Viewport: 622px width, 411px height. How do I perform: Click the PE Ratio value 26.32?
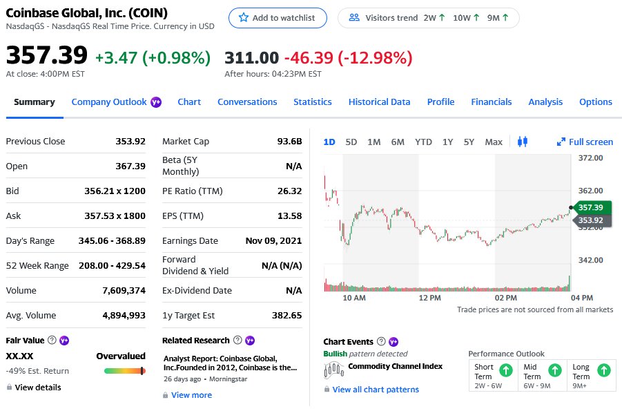pos(289,191)
